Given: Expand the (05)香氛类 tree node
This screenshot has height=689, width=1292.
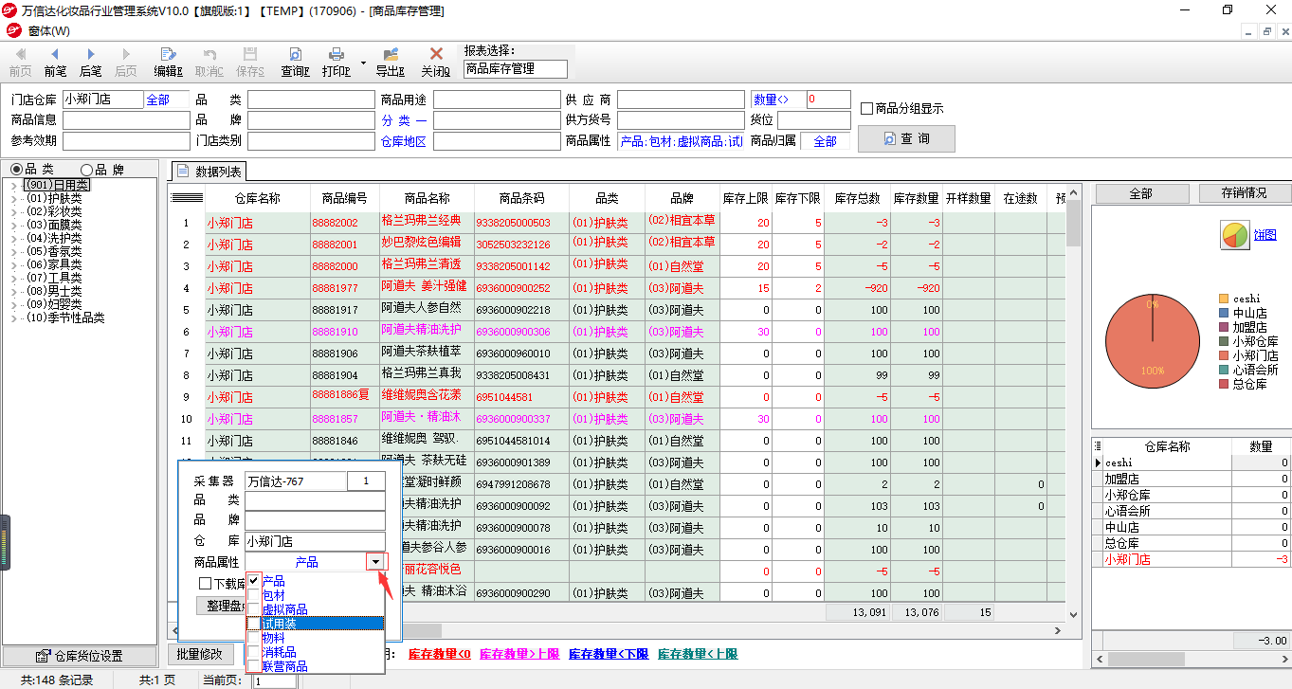Looking at the screenshot, I should point(13,252).
